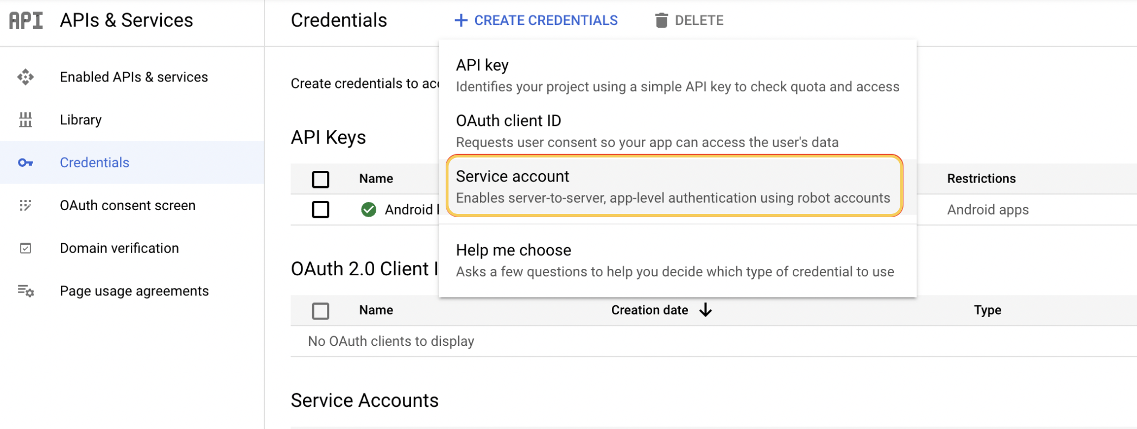Click the green check status icon for Android key

click(x=369, y=210)
